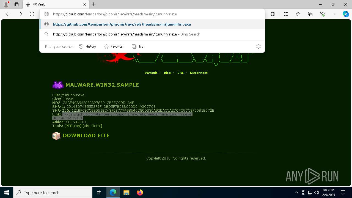Filter search by History
The image size is (352, 198).
pyautogui.click(x=87, y=46)
